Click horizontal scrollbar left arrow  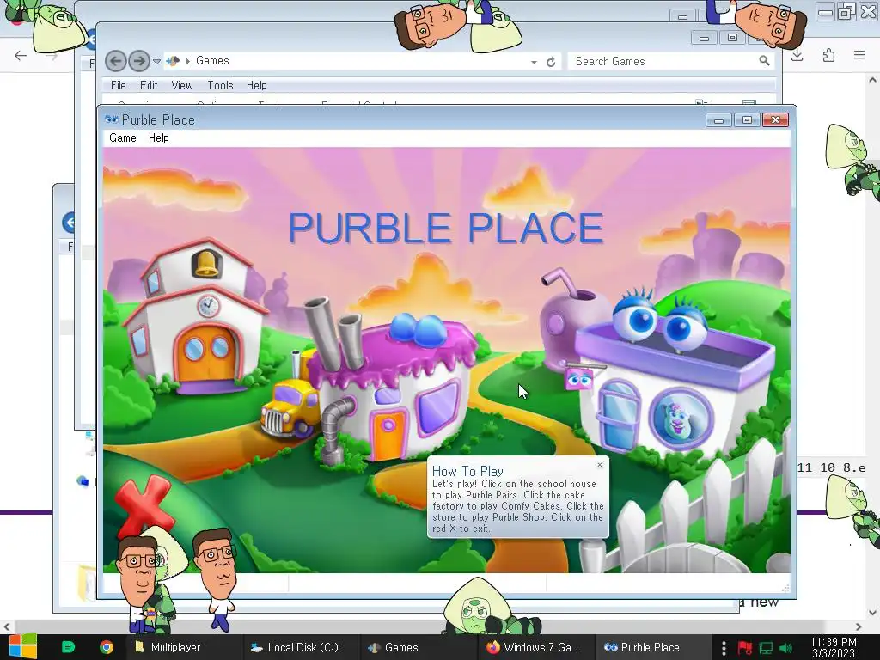pyautogui.click(x=7, y=626)
